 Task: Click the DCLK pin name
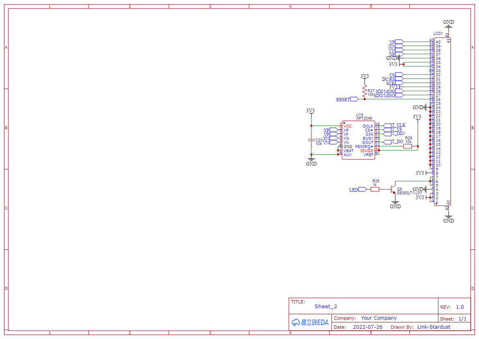click(x=368, y=126)
